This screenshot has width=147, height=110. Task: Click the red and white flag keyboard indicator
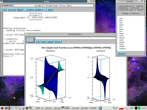click(121, 108)
